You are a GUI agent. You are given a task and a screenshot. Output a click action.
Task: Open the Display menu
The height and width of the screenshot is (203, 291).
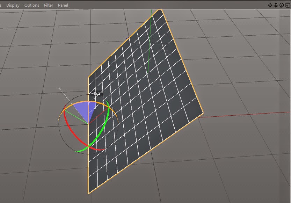click(x=13, y=5)
